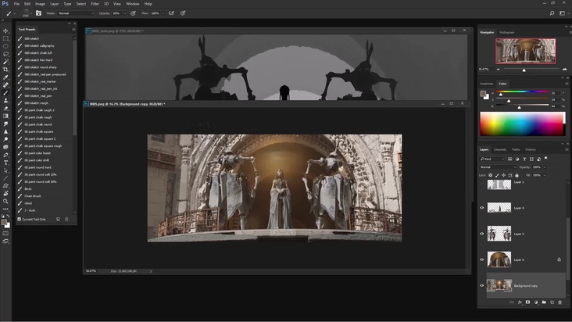572x322 pixels.
Task: Select the Move tool
Action: (5, 31)
